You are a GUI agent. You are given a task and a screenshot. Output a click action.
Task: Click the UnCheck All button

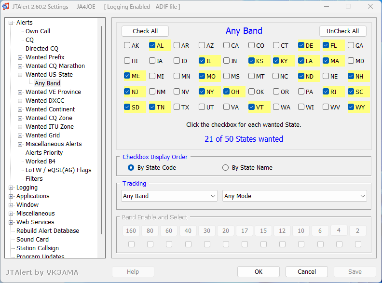click(x=342, y=31)
